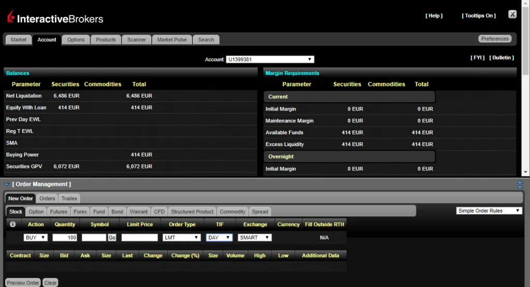Open the Account selector dropdown
This screenshot has height=287, width=530.
(270, 59)
